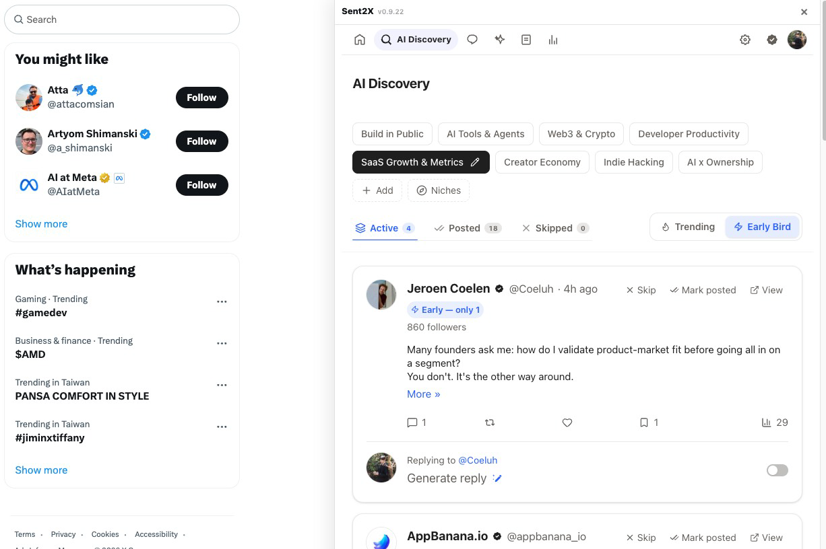Follow AI at Meta
The height and width of the screenshot is (549, 826).
click(202, 185)
